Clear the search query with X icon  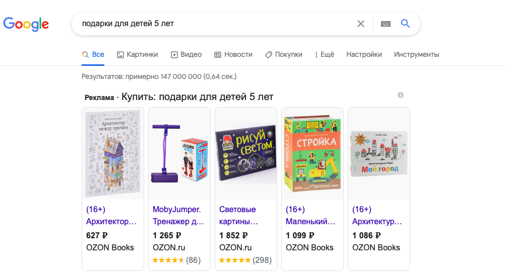(x=361, y=24)
